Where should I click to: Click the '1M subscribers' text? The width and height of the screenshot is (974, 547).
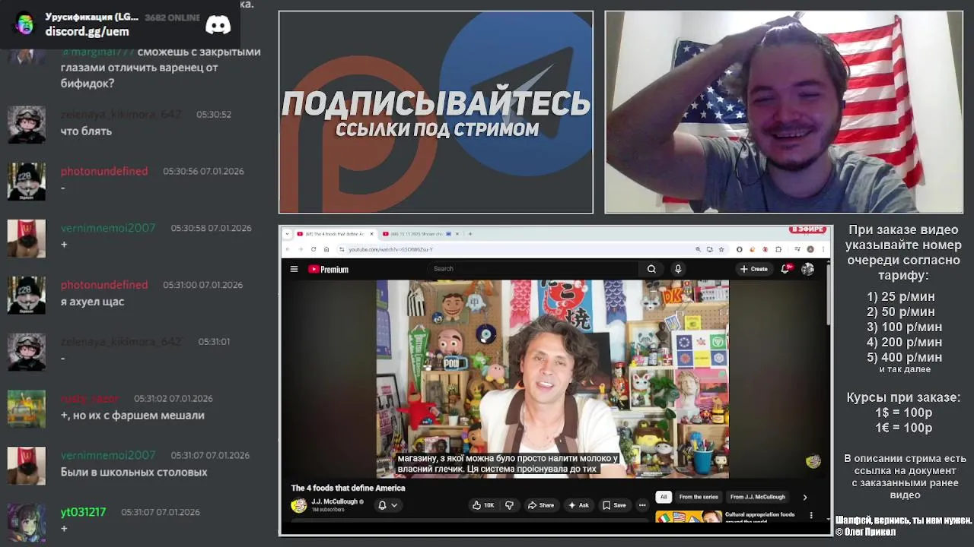pos(327,510)
